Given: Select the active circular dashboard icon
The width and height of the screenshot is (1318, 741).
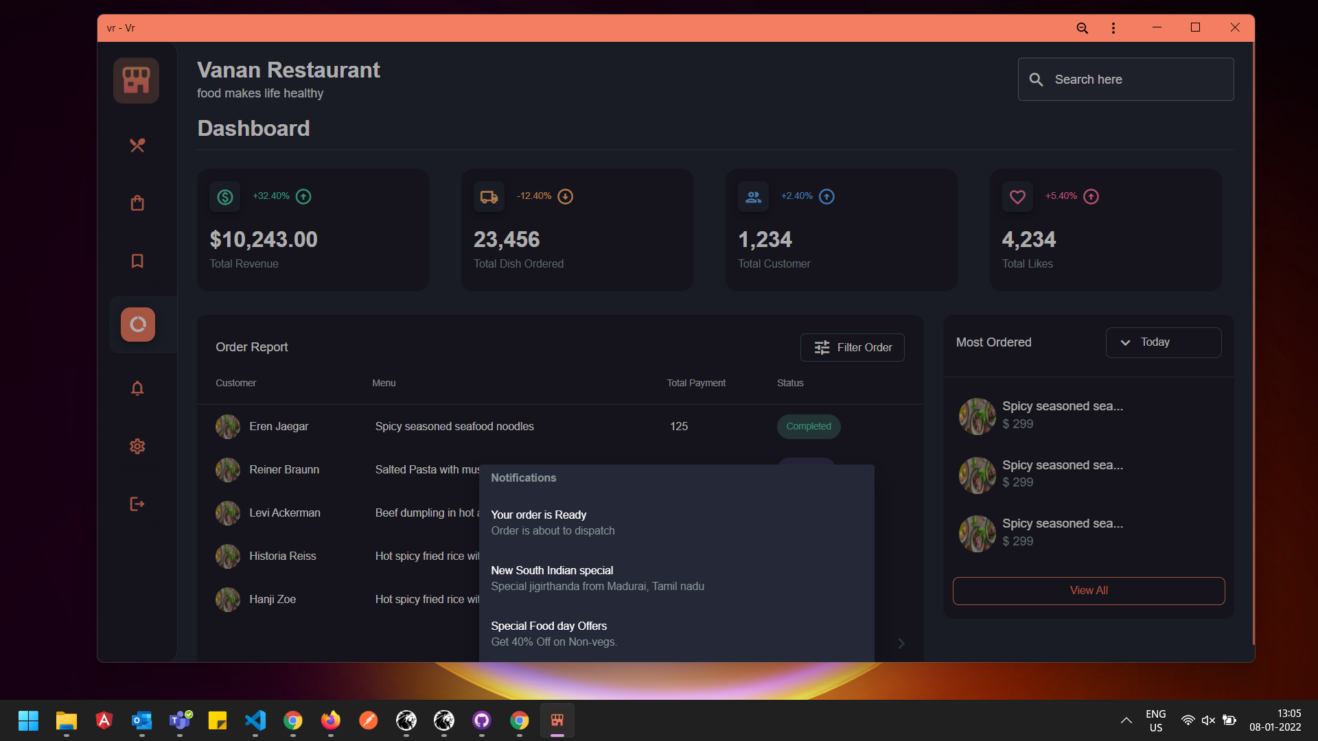Looking at the screenshot, I should coord(137,324).
